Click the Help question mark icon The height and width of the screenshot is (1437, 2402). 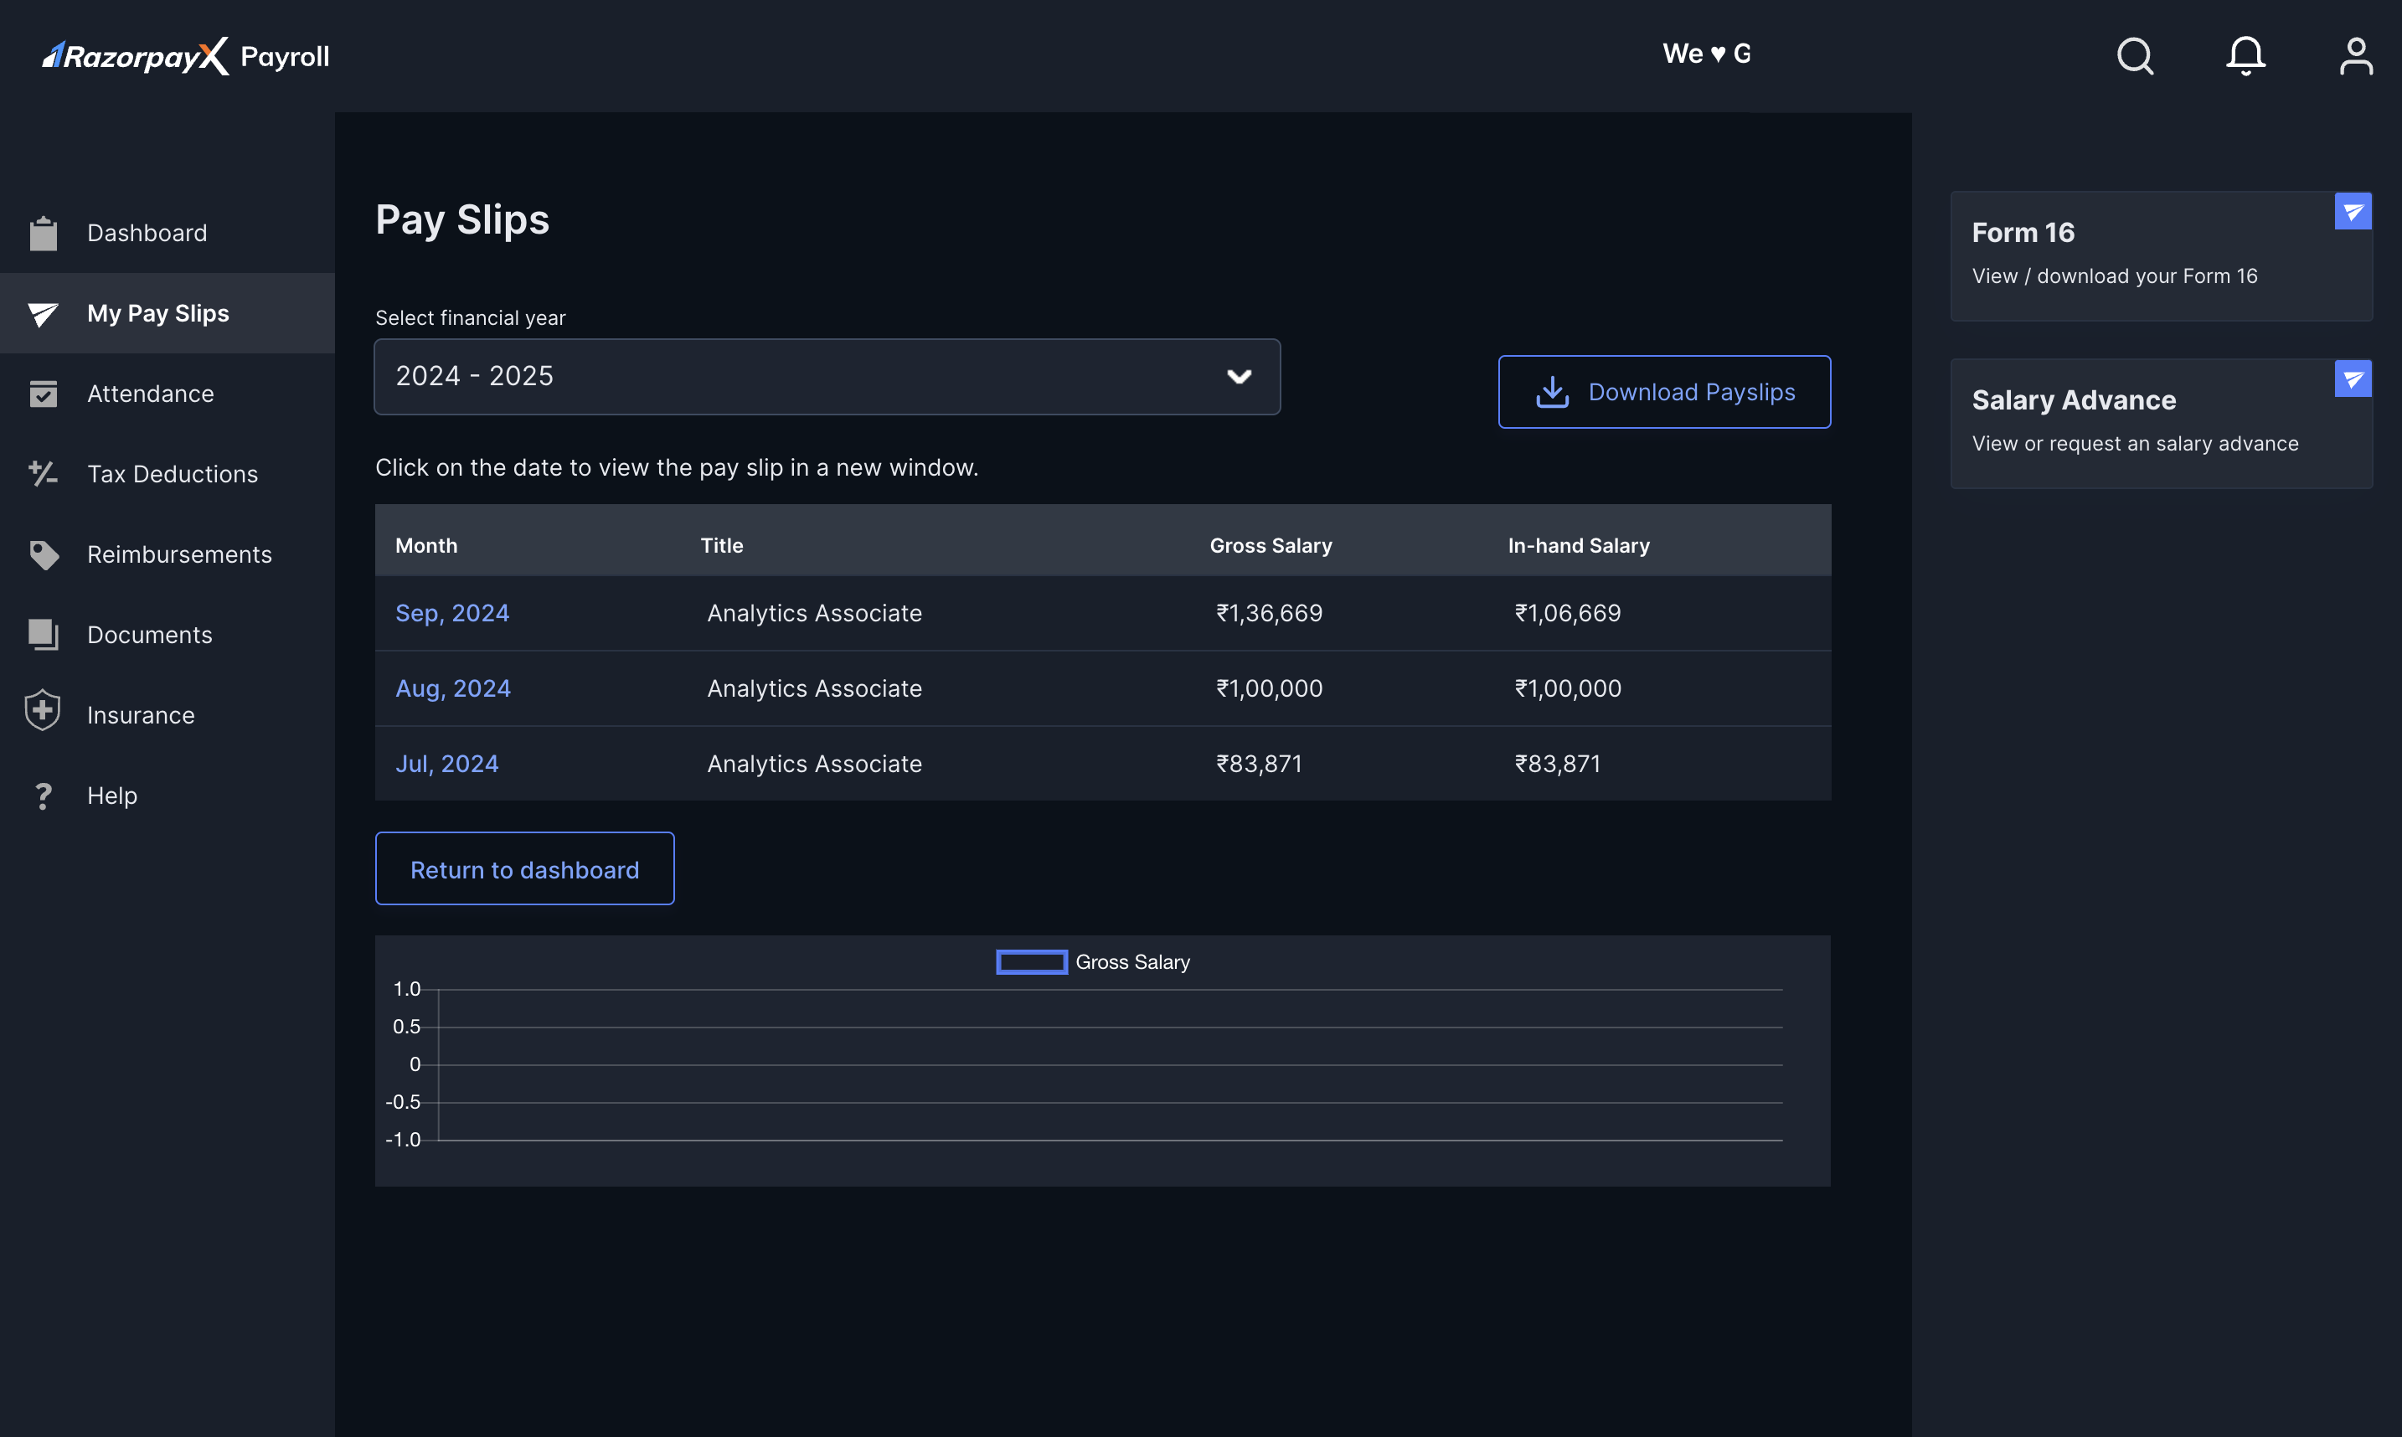(43, 796)
